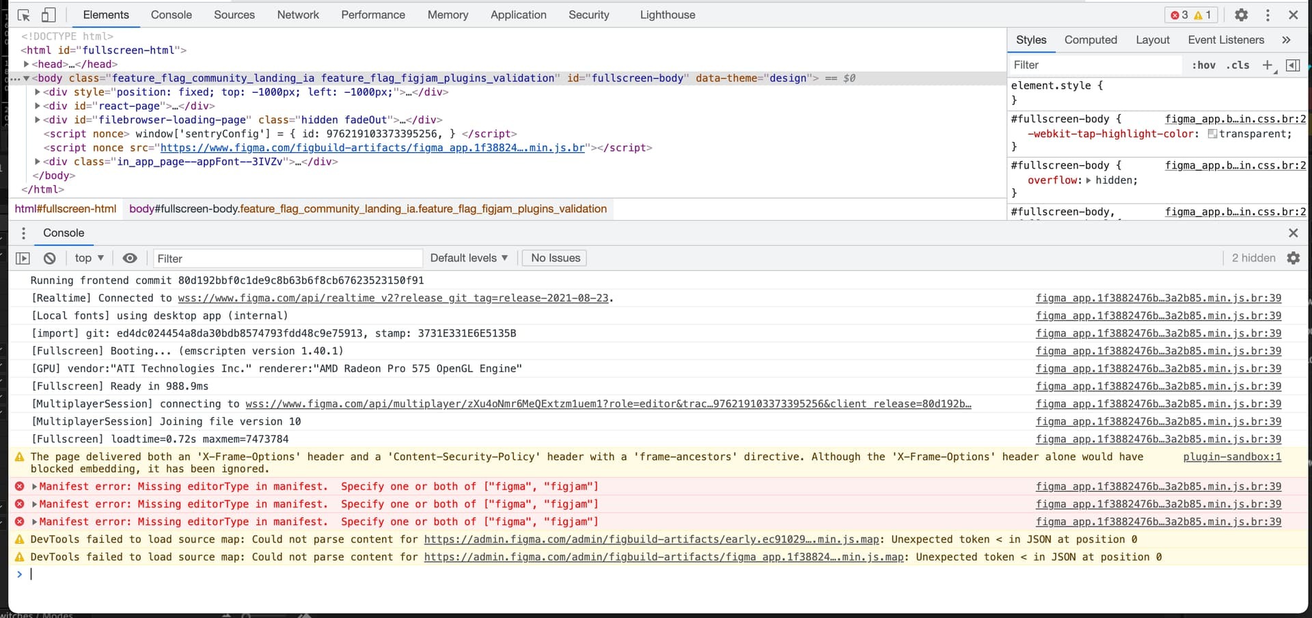Open the multiplayer wss connection link
1312x618 pixels.
tap(608, 404)
